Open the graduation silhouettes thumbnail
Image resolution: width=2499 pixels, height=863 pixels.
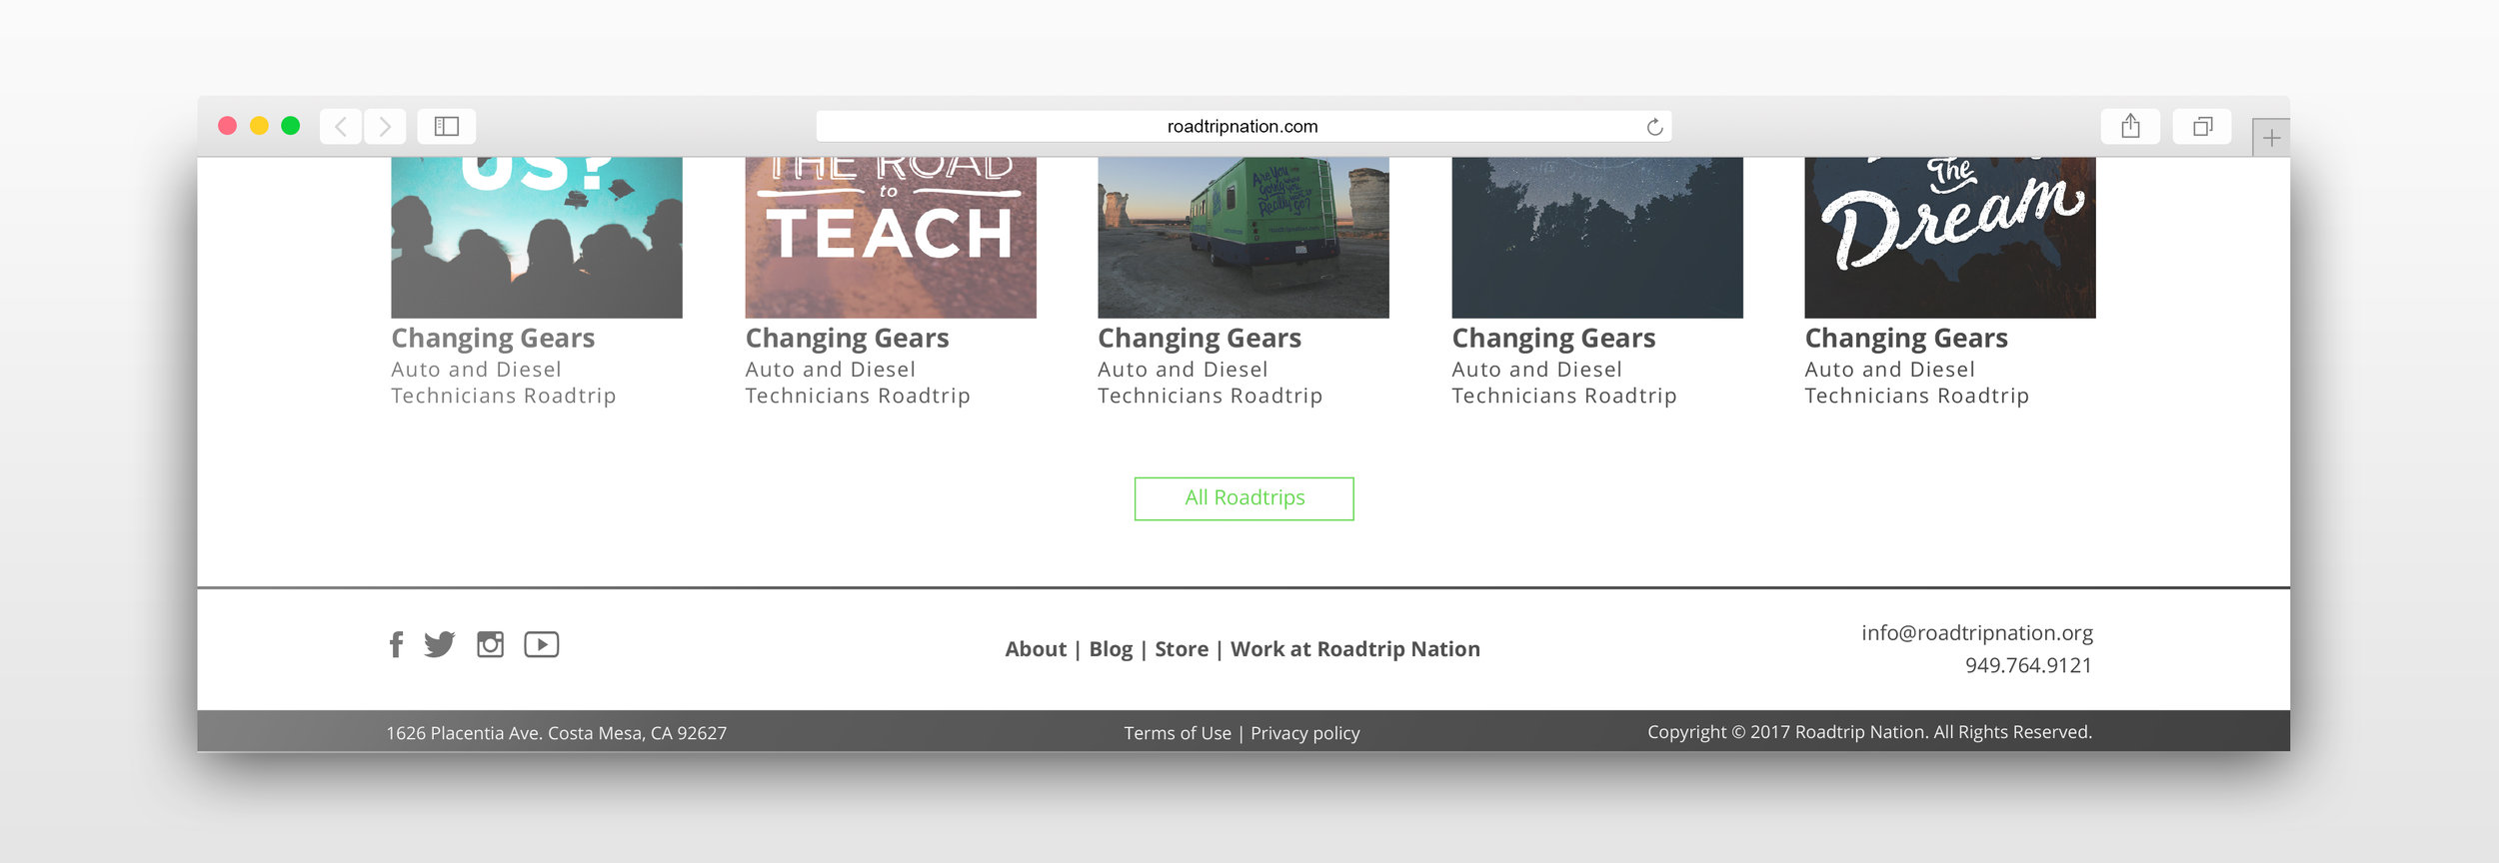tap(537, 238)
